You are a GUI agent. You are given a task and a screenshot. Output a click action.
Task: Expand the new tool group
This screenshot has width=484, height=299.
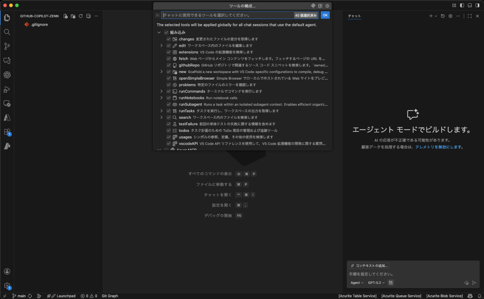click(x=161, y=72)
